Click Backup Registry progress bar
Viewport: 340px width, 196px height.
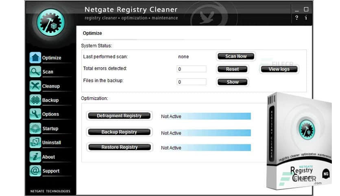coord(205,133)
